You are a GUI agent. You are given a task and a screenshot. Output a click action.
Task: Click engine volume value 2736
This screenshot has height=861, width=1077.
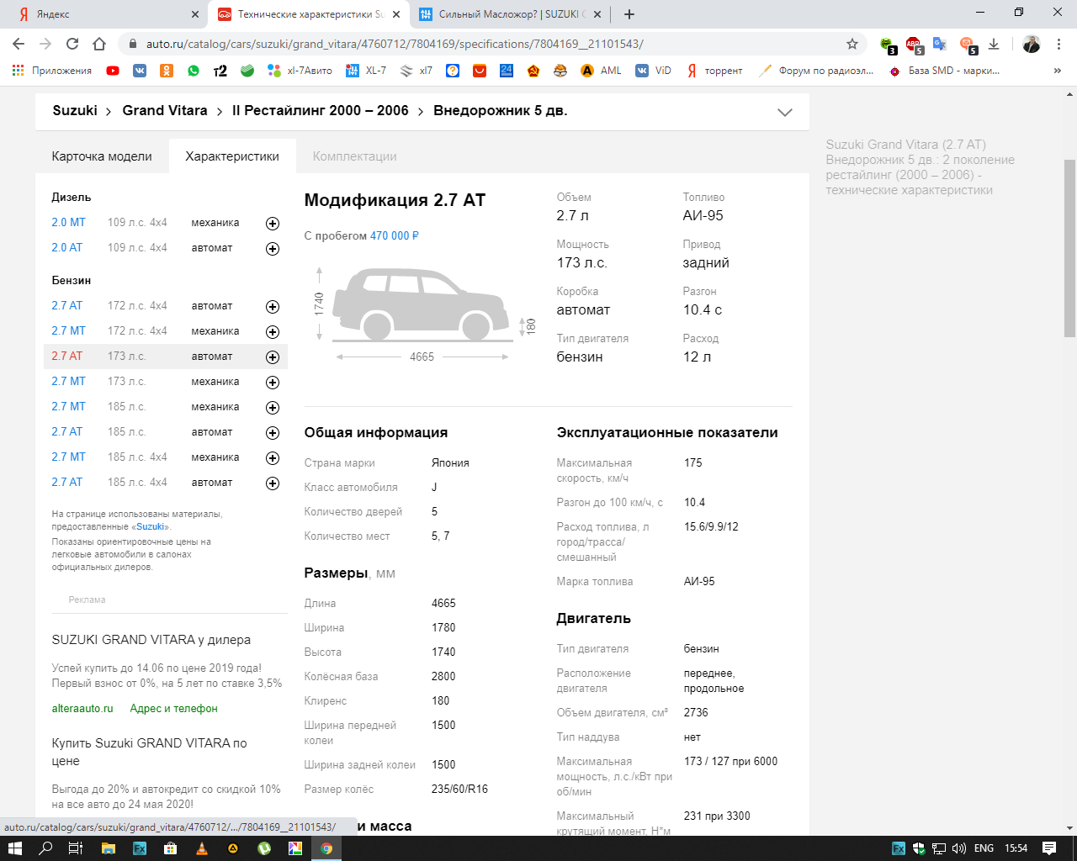[x=696, y=713]
